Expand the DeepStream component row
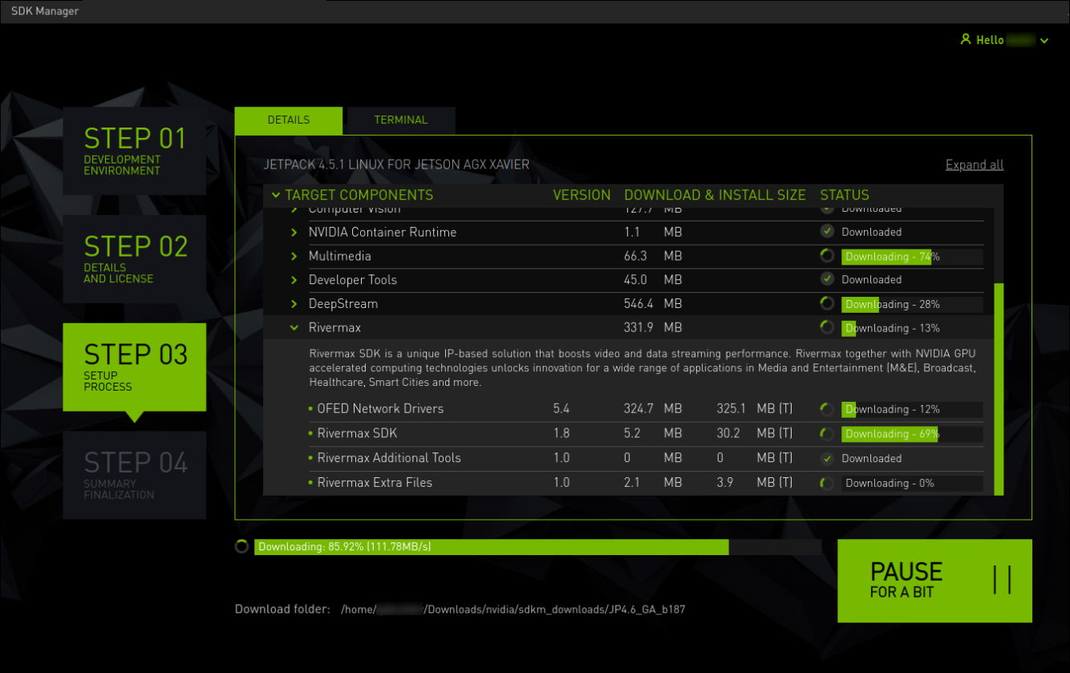This screenshot has height=673, width=1070. [294, 304]
